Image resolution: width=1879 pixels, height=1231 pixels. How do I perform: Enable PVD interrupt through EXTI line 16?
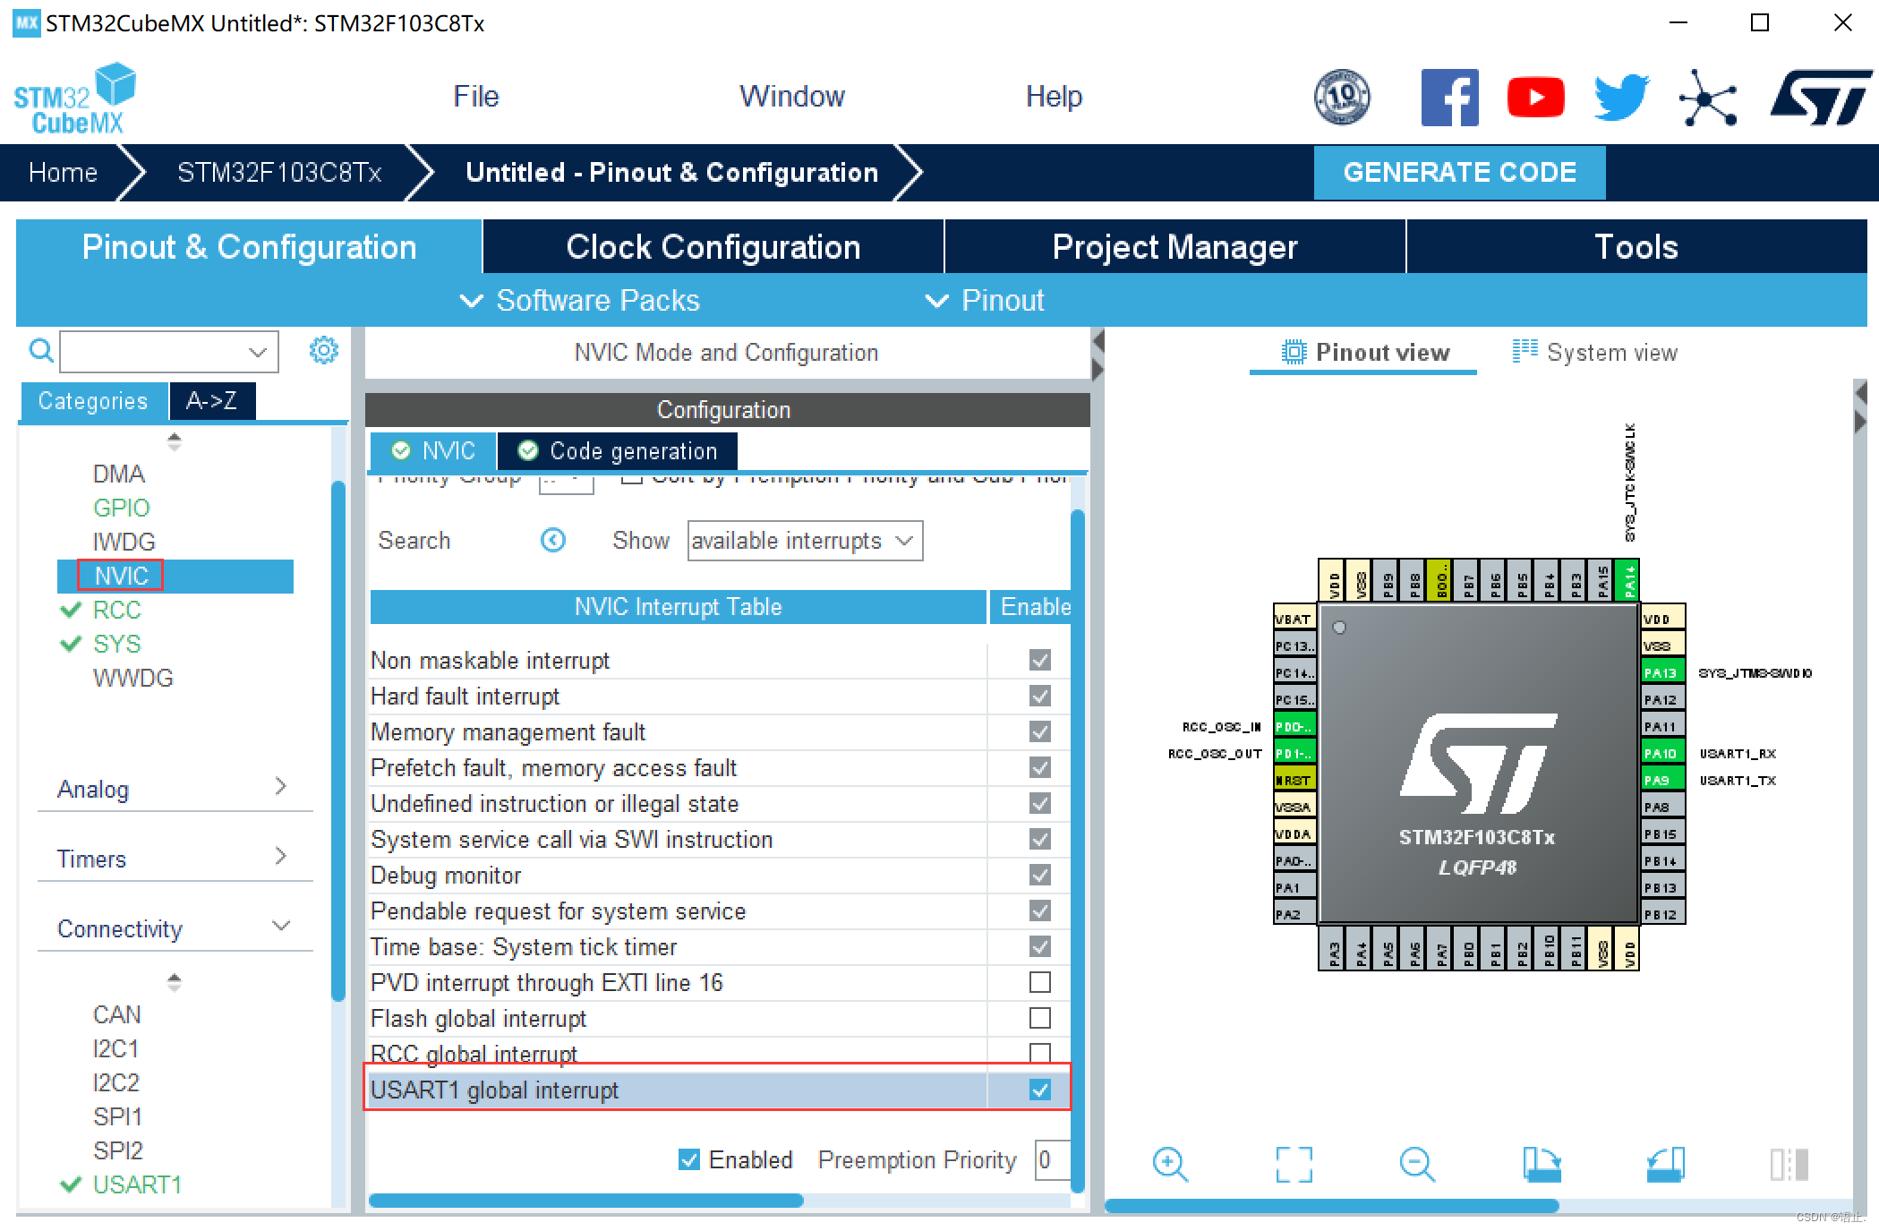click(x=1039, y=982)
